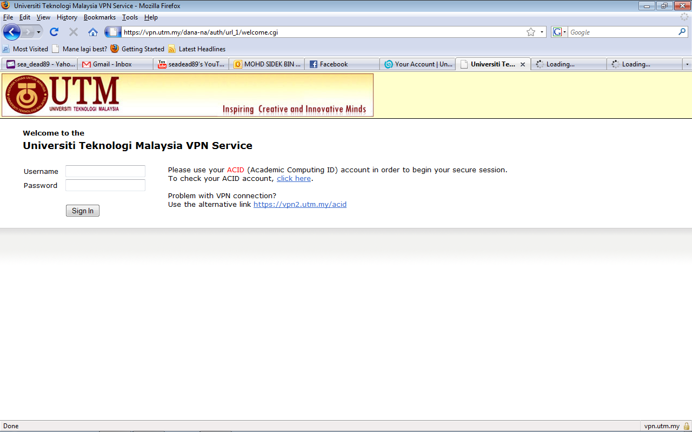Viewport: 692px width, 432px height.
Task: Click the Sign In button
Action: point(83,211)
